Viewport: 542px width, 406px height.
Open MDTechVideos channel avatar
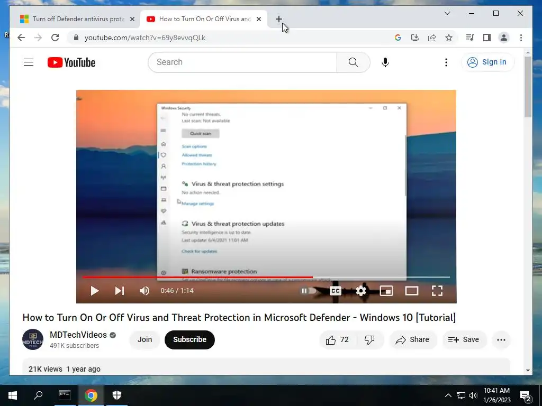point(33,339)
